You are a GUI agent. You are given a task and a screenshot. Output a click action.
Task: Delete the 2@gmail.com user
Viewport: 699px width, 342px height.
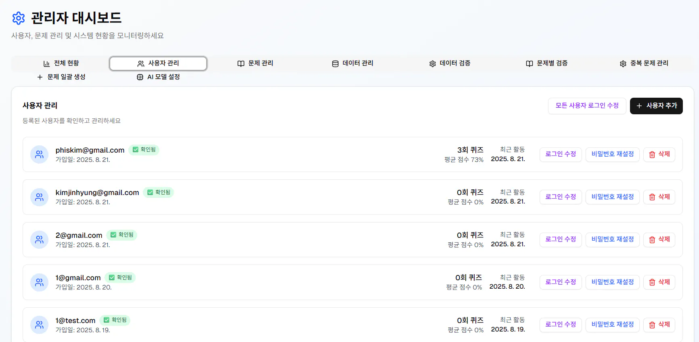pyautogui.click(x=659, y=239)
